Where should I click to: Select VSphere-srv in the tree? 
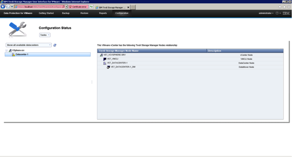click(18, 50)
